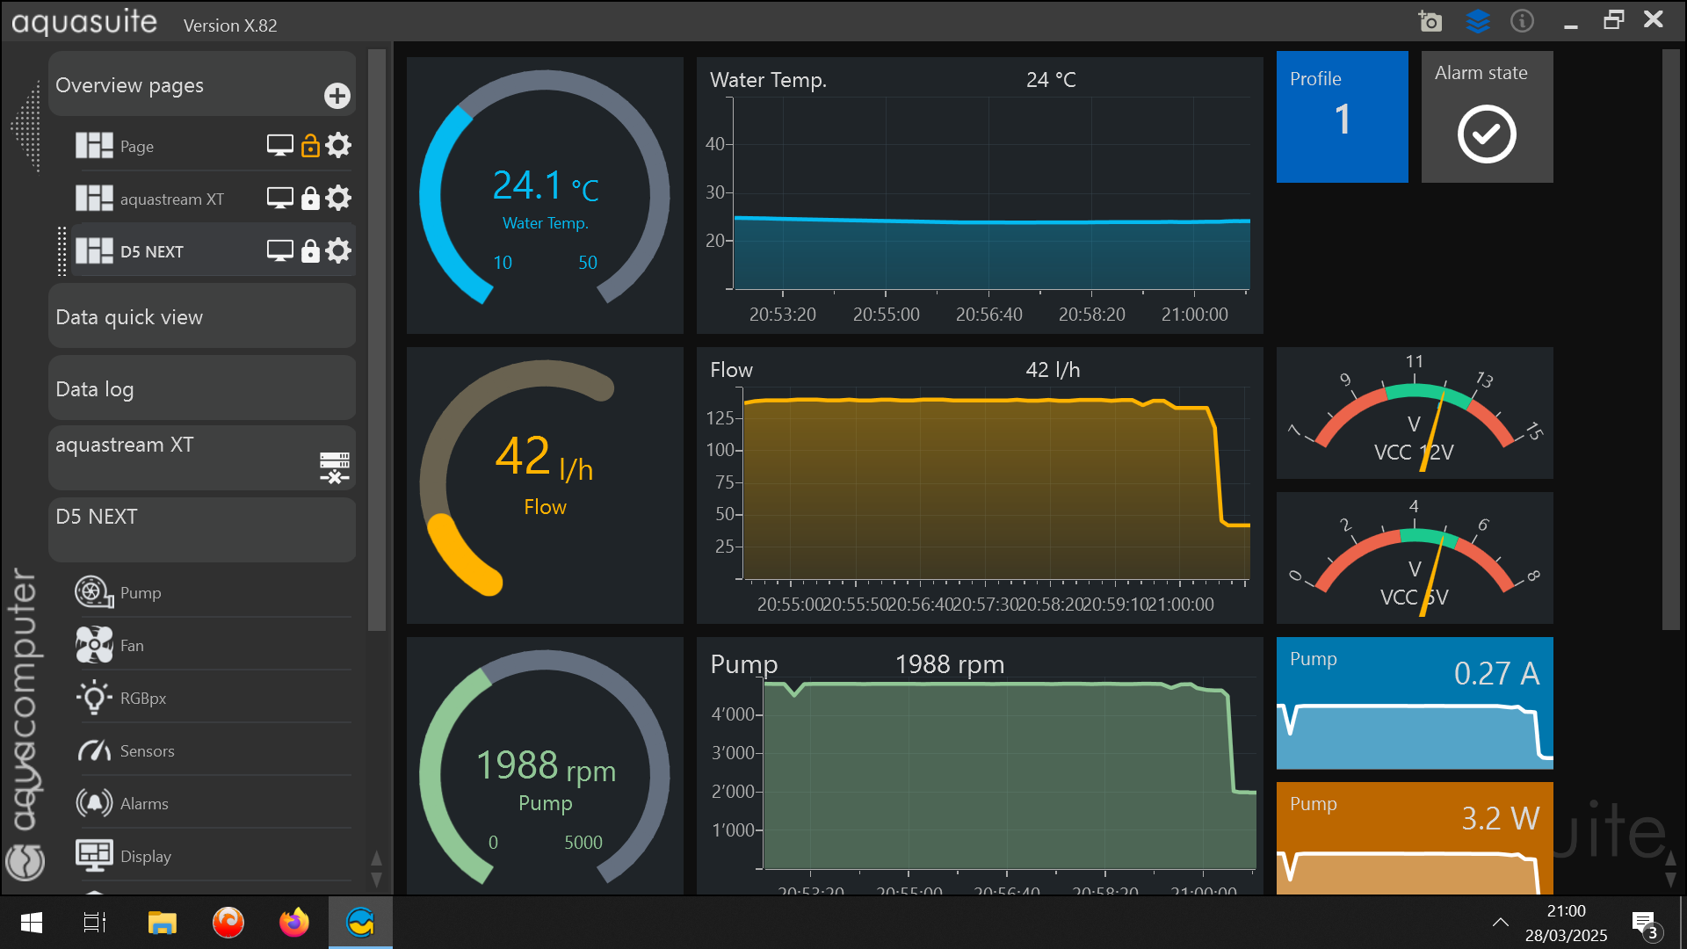
Task: Select the Pump section in the D5 NEXT sidebar
Action: (141, 592)
